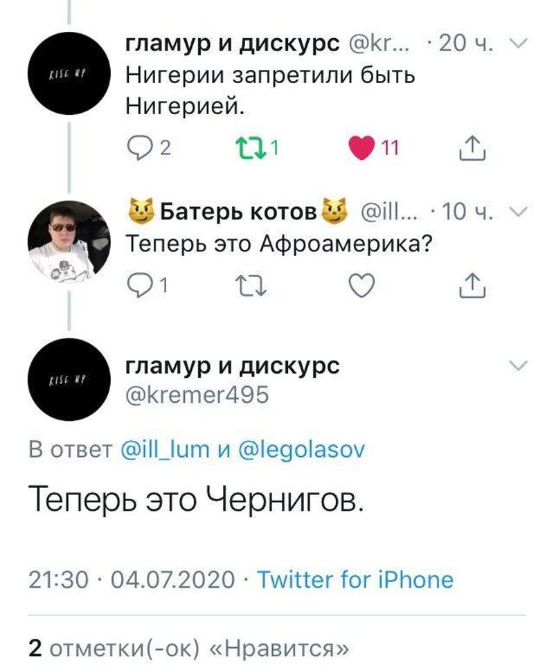Unlike the Нигерии tweet with 11 likes
This screenshot has height=672, width=554.
(x=373, y=148)
